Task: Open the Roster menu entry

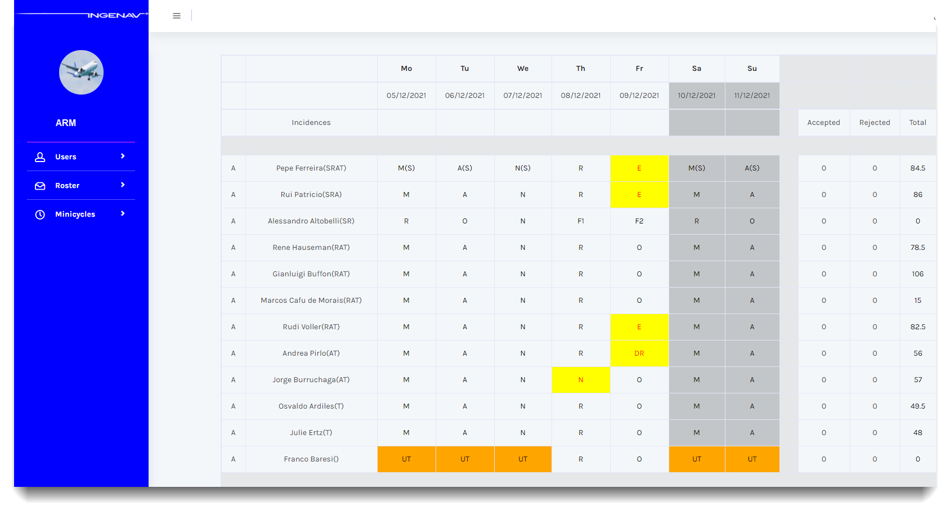Action: (x=67, y=185)
